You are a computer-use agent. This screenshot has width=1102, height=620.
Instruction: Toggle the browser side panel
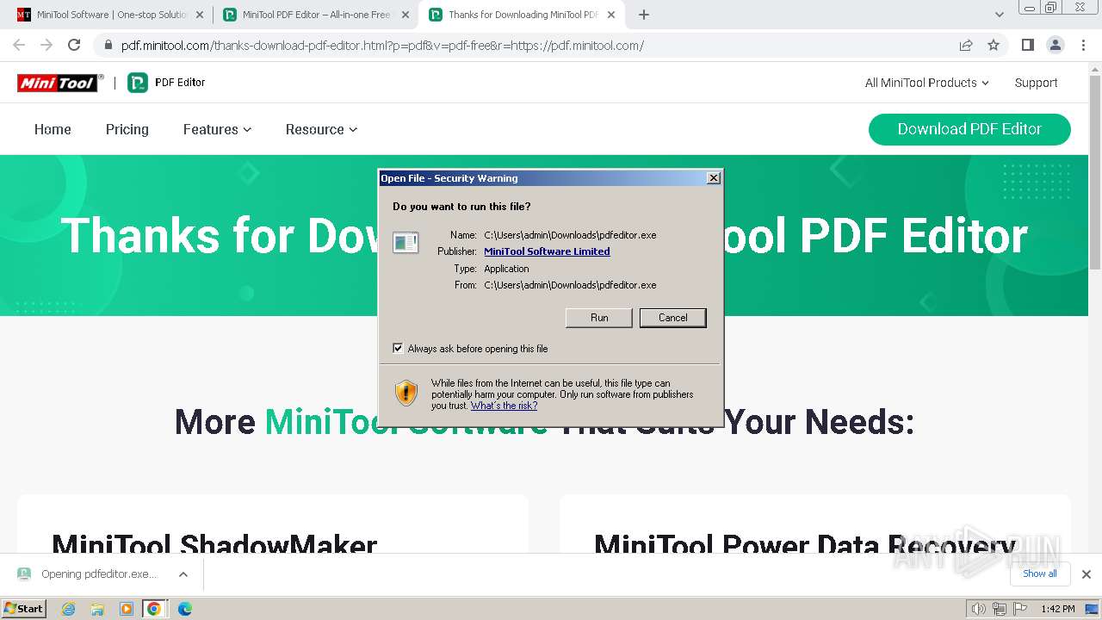tap(1027, 46)
